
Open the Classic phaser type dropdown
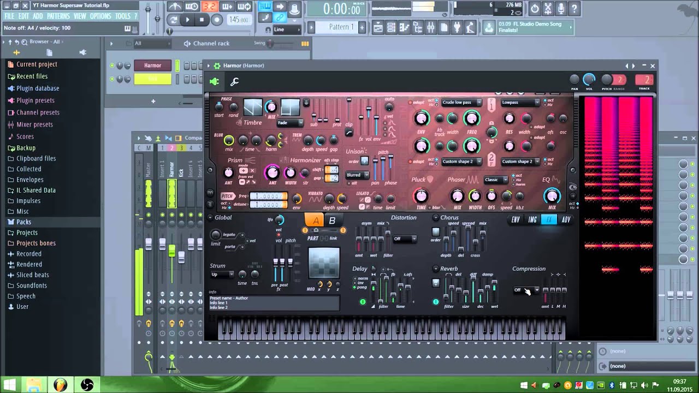496,180
